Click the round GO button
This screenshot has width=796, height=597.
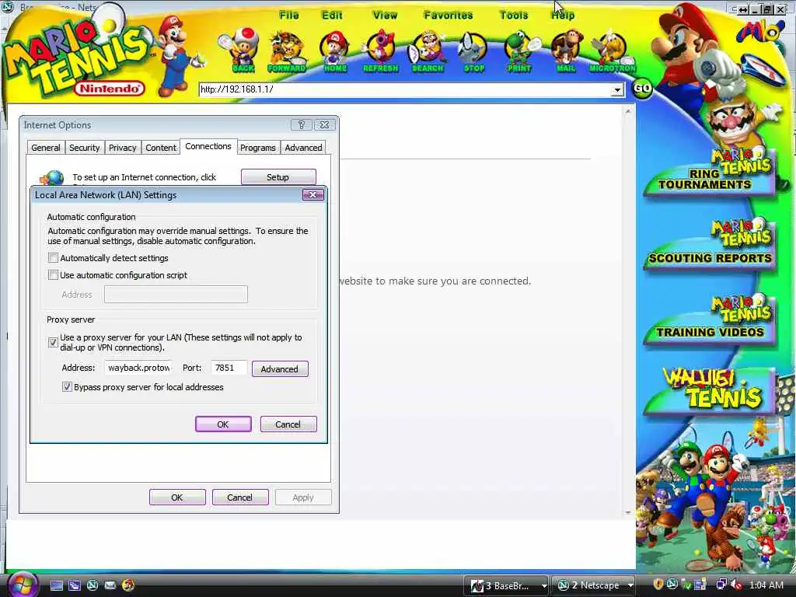tap(642, 89)
